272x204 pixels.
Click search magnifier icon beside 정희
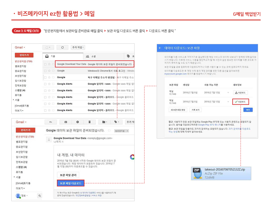pos(40,196)
